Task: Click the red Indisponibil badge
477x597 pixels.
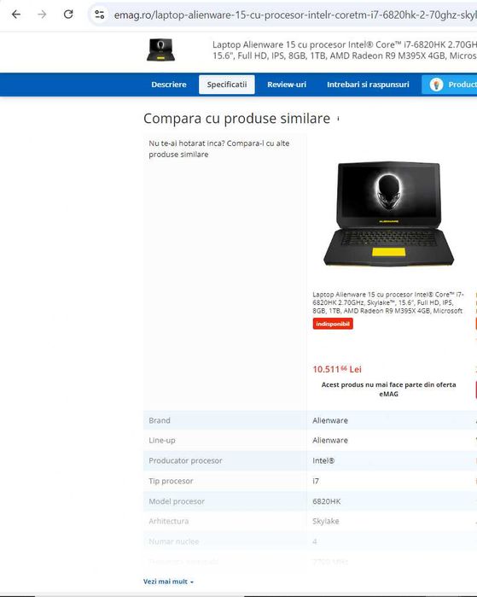Action: (x=333, y=324)
